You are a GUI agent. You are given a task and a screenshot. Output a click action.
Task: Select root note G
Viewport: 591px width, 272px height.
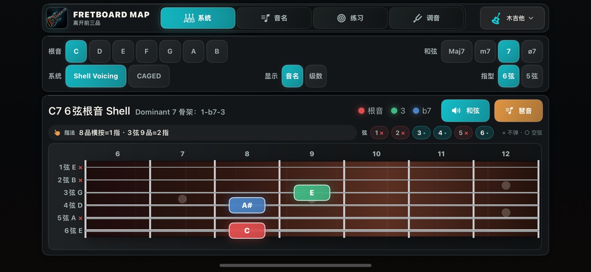pos(170,51)
